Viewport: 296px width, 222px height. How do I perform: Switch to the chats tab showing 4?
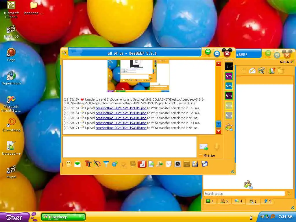click(x=238, y=201)
